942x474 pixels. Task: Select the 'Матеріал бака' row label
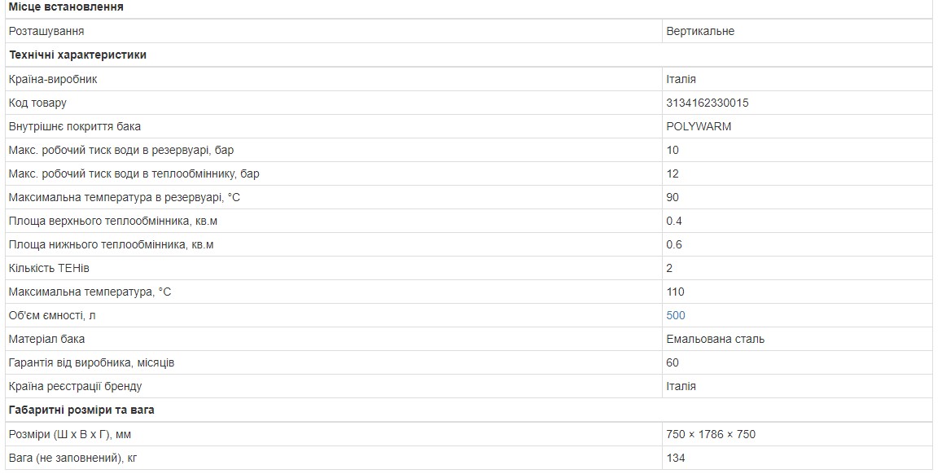pos(46,339)
